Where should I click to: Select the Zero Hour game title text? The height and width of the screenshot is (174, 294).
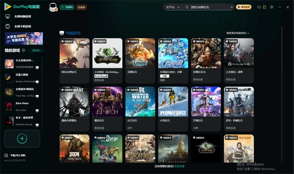(x=22, y=103)
